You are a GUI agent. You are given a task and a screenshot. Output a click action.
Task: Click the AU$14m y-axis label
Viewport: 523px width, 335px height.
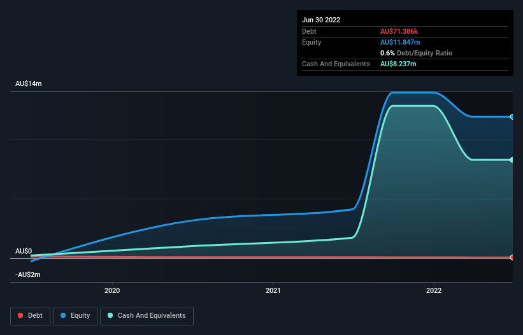click(x=29, y=83)
